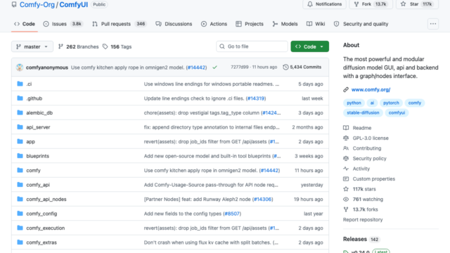Screen dimensions: 450x253
Task: Open the comfy folder
Action: click(33, 170)
